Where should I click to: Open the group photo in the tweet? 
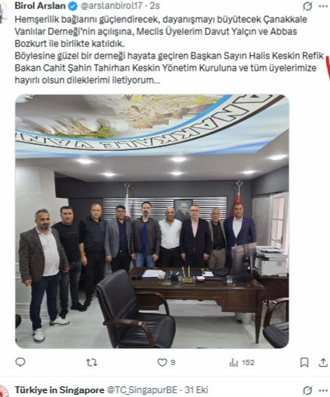click(152, 222)
